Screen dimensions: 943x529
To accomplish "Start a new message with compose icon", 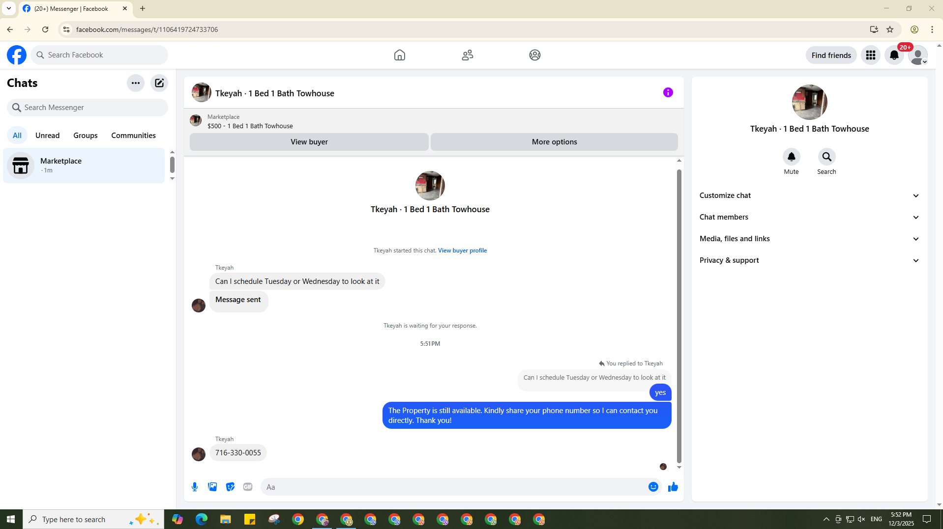I will tap(159, 83).
